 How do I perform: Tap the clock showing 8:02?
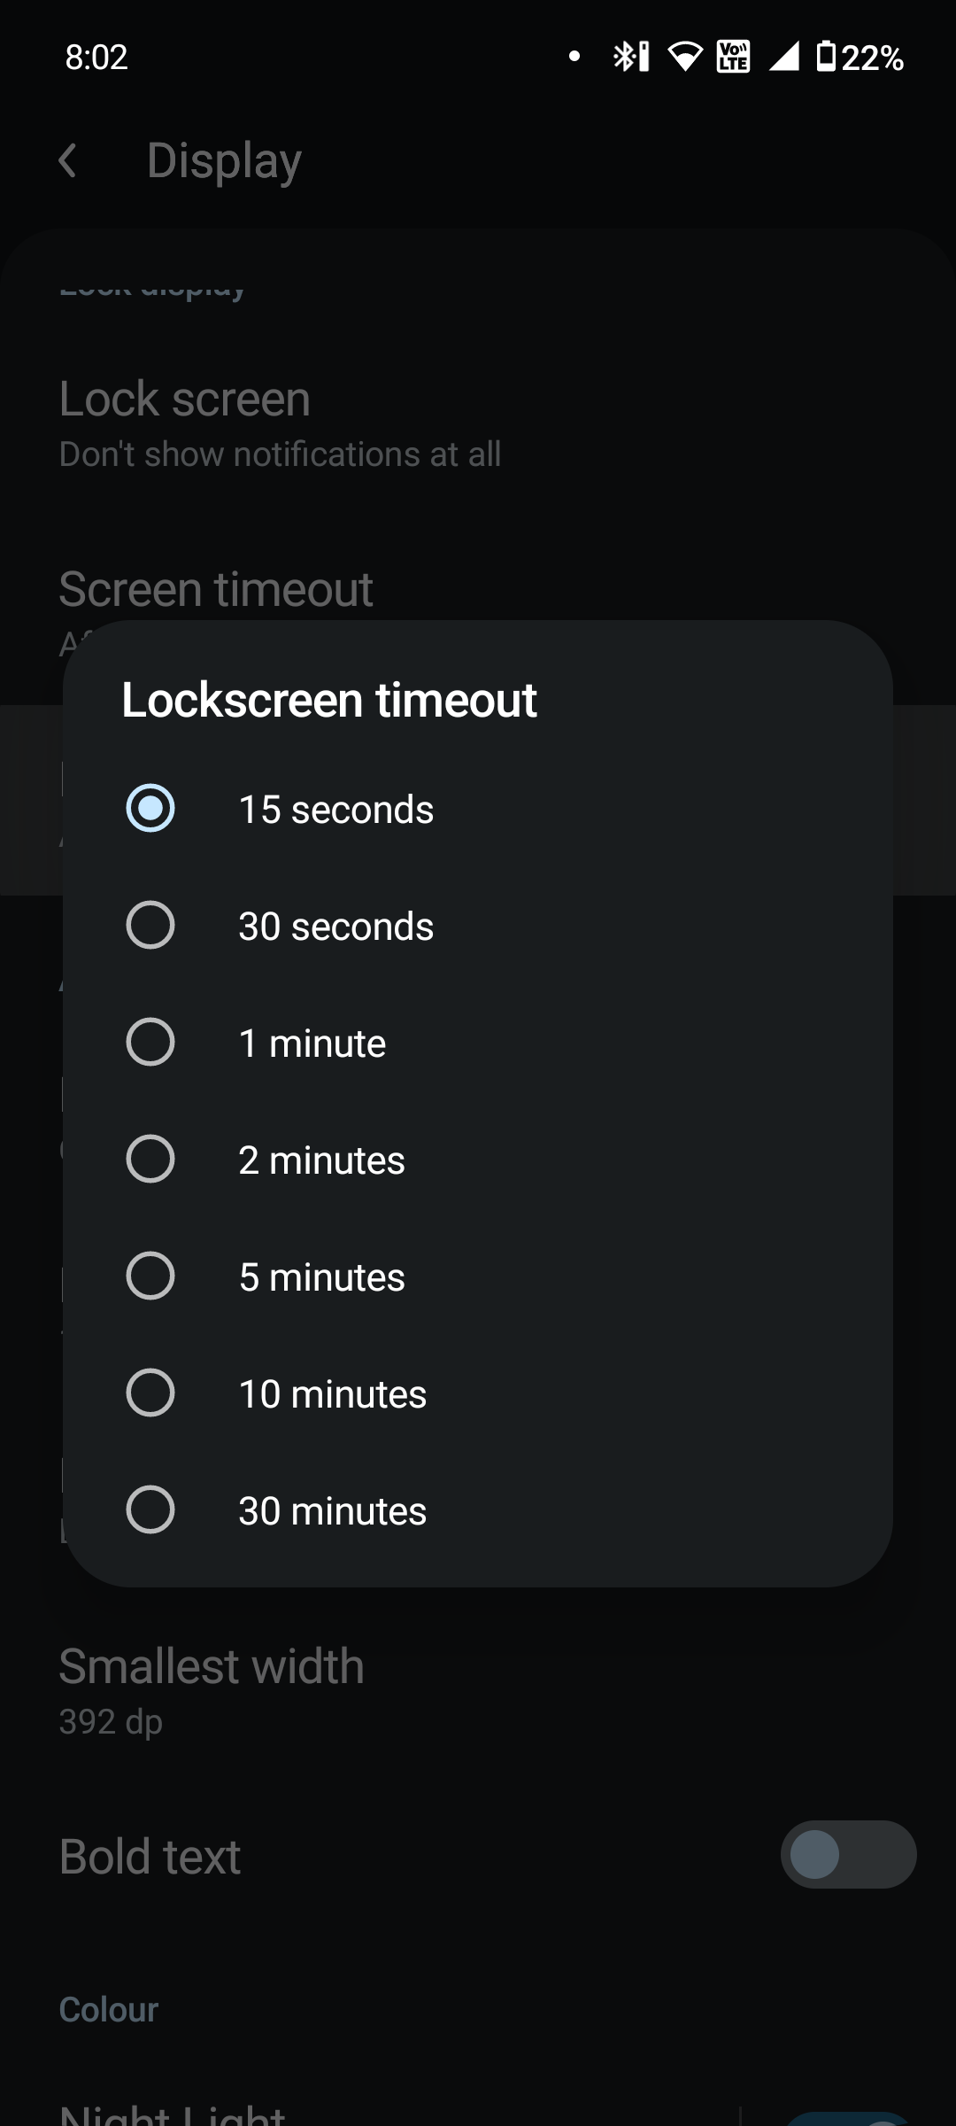tap(96, 58)
